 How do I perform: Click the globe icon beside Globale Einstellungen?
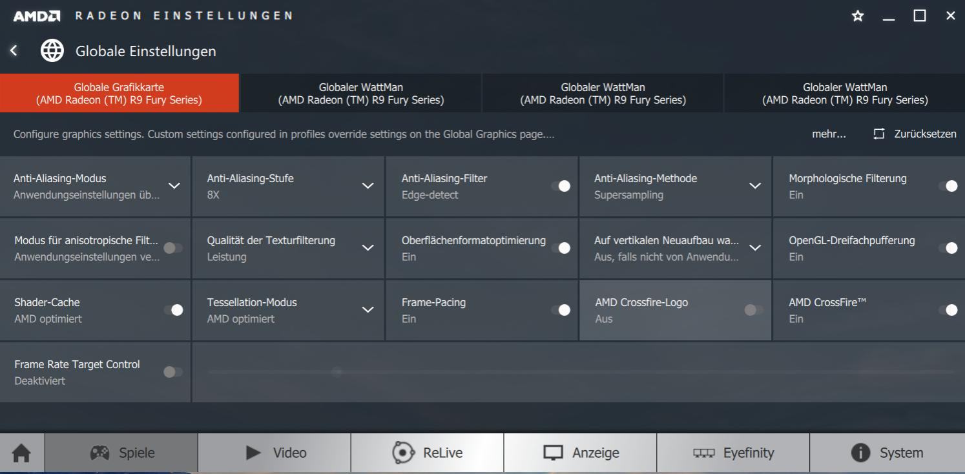(x=52, y=50)
